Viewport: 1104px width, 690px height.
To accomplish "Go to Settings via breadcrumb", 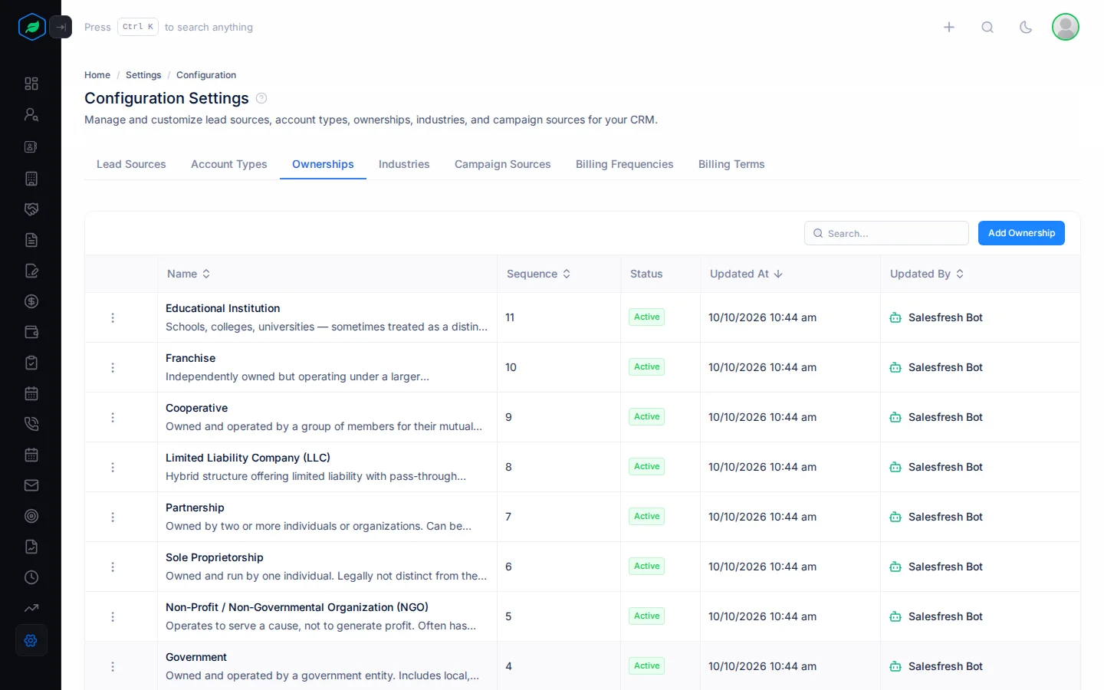I will tap(143, 75).
